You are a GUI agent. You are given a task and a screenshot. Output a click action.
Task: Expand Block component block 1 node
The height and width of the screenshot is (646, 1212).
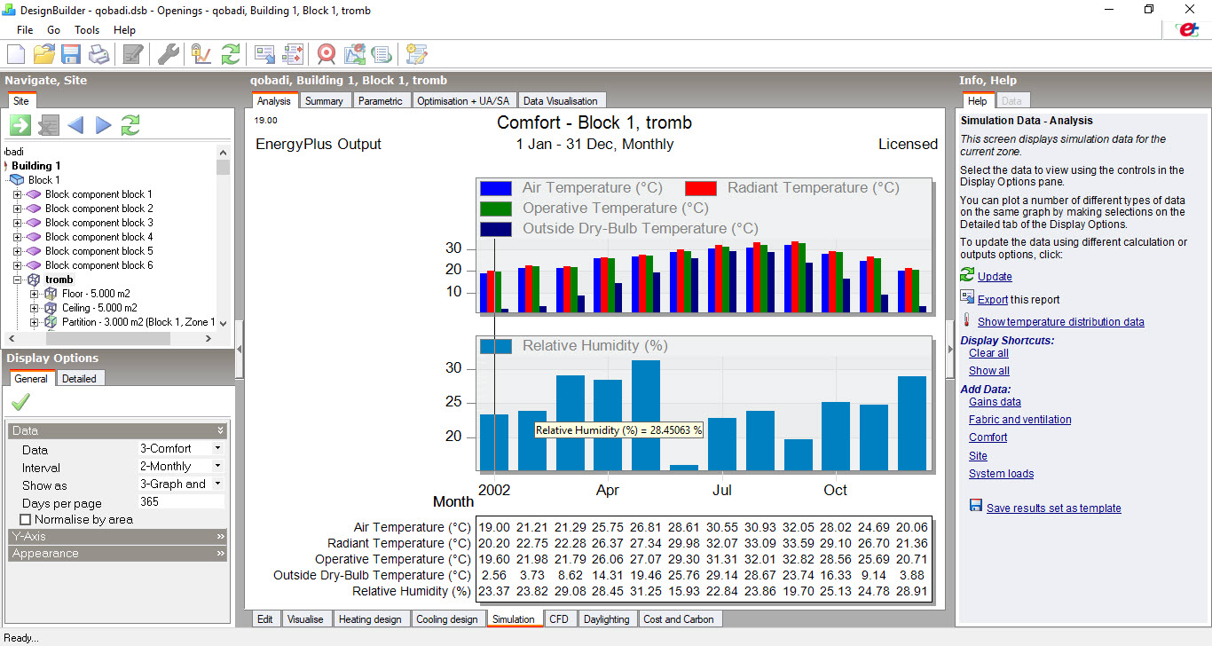[x=17, y=194]
